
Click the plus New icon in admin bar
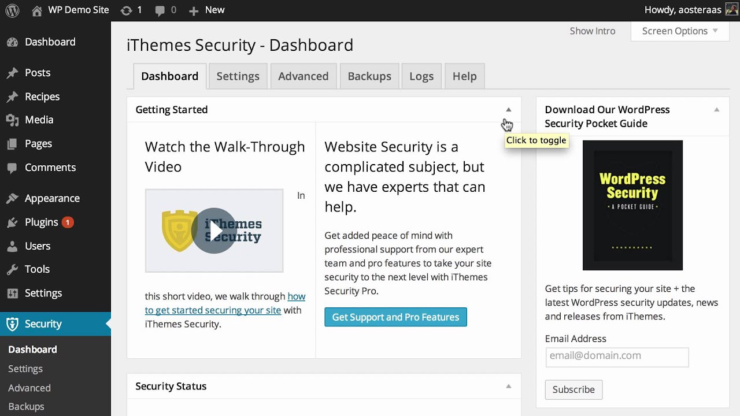click(194, 10)
